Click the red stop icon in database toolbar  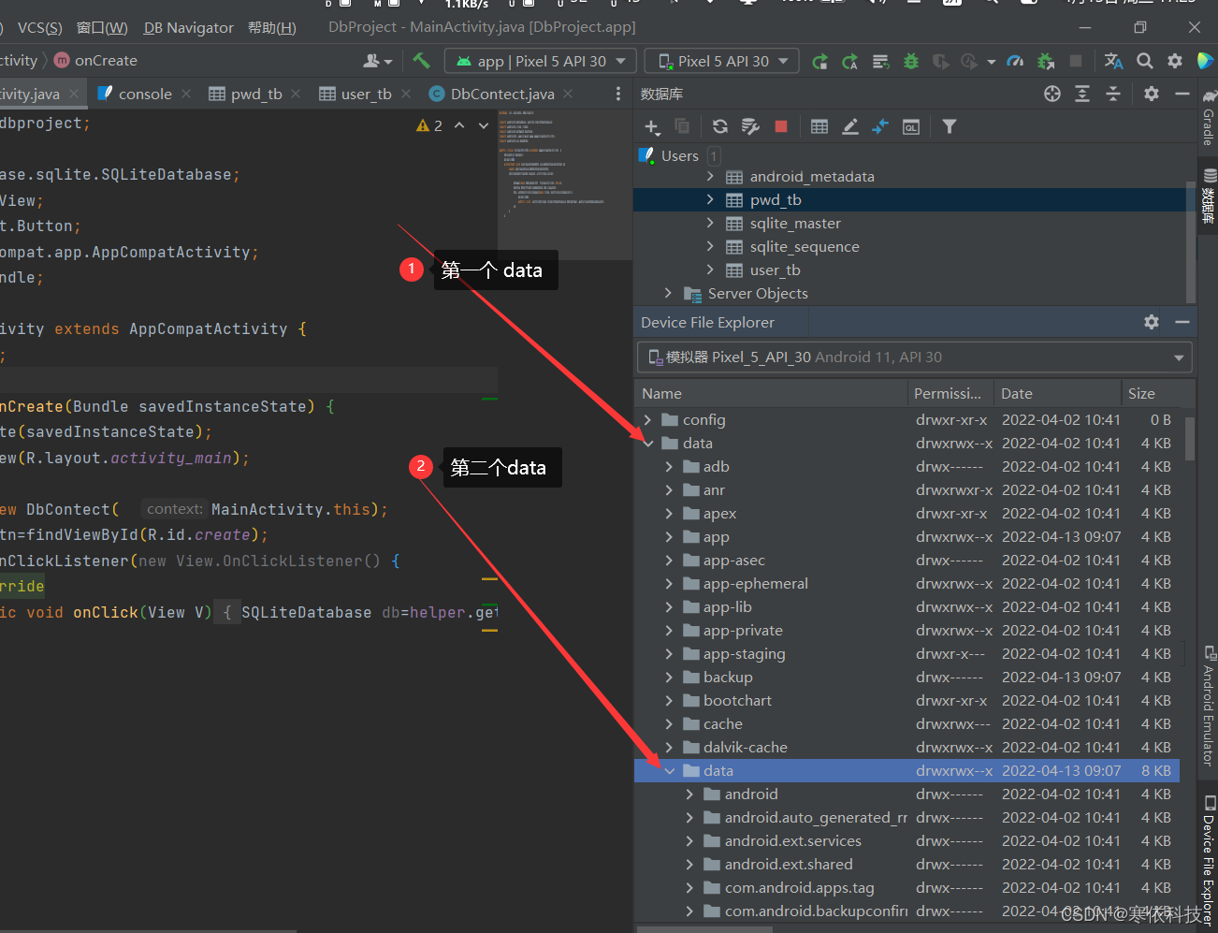[x=781, y=126]
